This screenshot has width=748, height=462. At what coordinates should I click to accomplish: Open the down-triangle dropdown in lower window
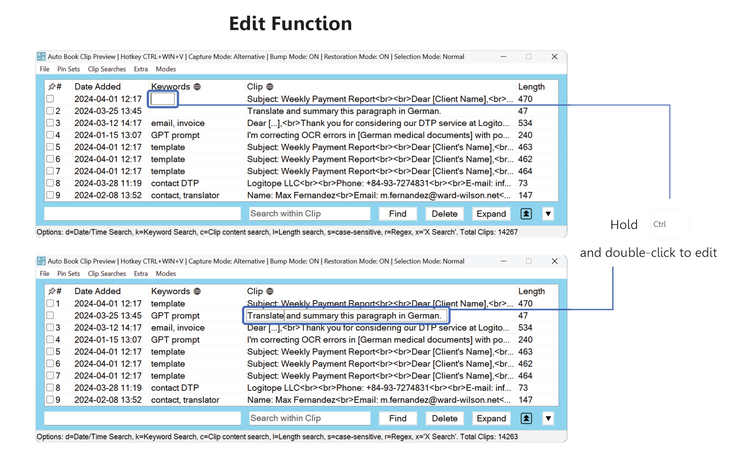(x=548, y=419)
